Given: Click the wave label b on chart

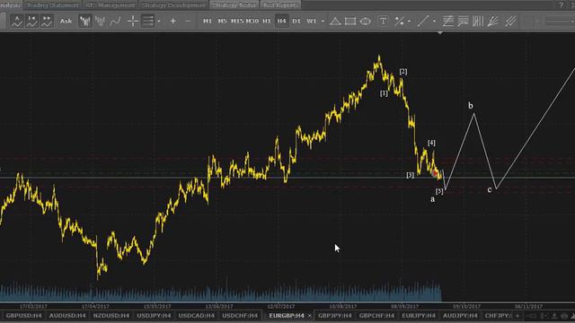Looking at the screenshot, I should pos(471,106).
